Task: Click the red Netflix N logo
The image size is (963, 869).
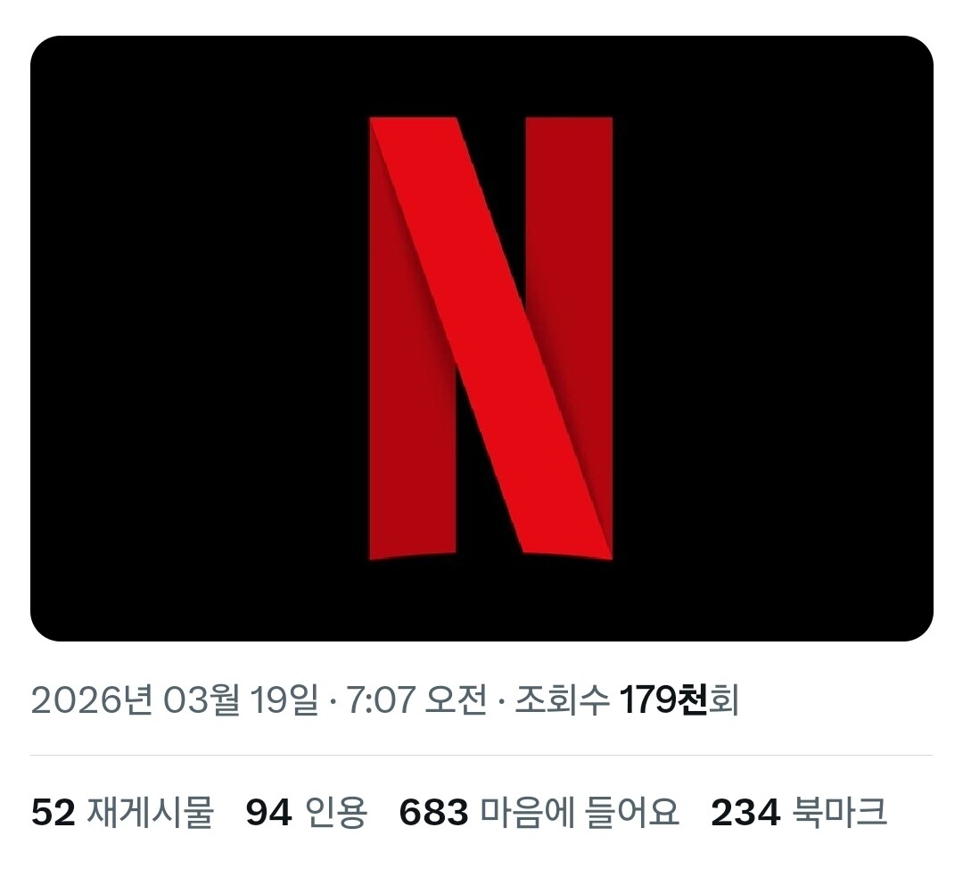Action: (490, 339)
